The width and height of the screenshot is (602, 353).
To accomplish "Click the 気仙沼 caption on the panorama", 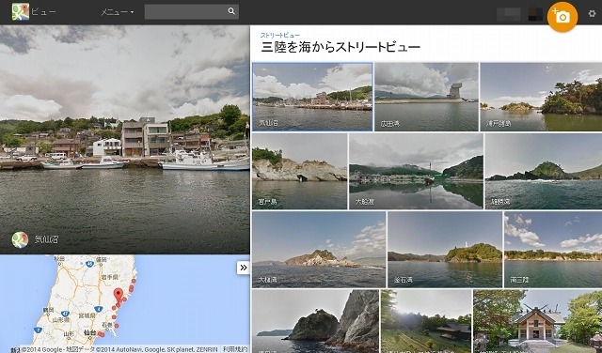I will tap(46, 240).
